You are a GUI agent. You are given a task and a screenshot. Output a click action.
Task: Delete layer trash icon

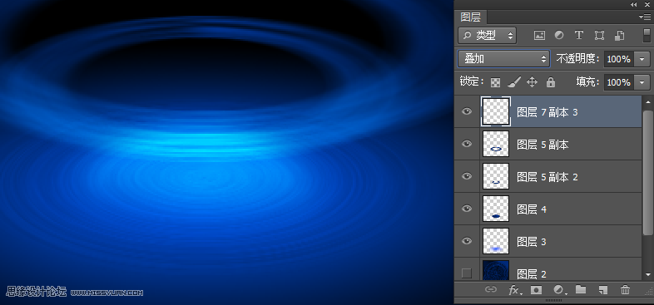(625, 289)
